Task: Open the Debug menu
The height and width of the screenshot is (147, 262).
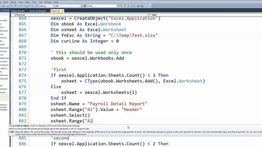Action: (13, 2)
